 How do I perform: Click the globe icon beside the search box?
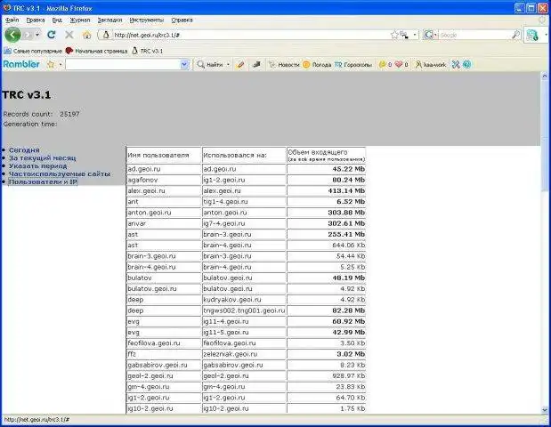[532, 35]
